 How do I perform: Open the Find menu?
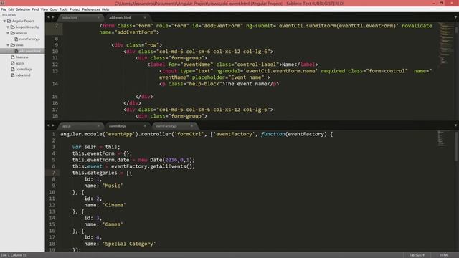tap(35, 9)
